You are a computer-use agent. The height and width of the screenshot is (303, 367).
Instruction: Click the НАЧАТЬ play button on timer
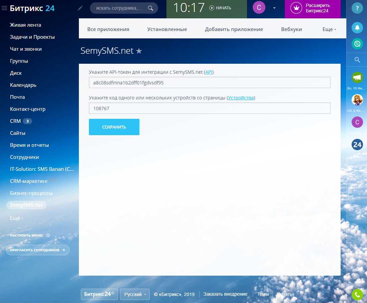coord(220,8)
